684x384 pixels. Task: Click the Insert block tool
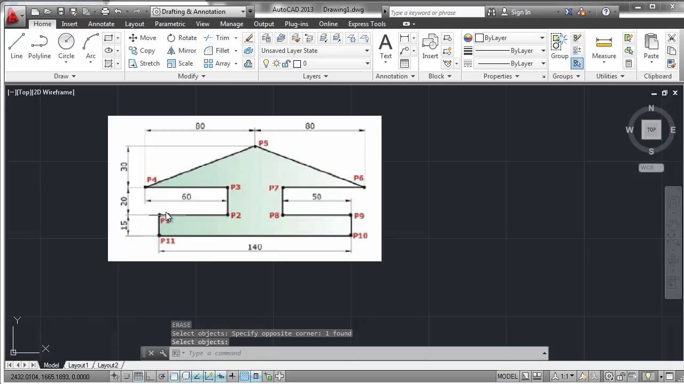[430, 46]
